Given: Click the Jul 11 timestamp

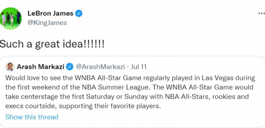Looking at the screenshot, I should (x=139, y=67).
